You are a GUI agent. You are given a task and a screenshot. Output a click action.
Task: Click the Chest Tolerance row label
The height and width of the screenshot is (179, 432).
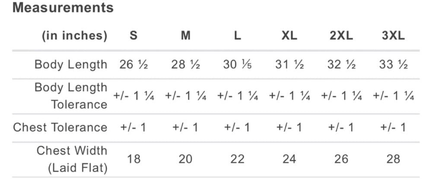pos(60,128)
